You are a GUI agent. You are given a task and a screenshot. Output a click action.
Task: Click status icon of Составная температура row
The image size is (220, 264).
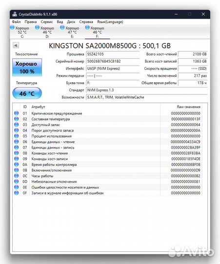coord(17,119)
